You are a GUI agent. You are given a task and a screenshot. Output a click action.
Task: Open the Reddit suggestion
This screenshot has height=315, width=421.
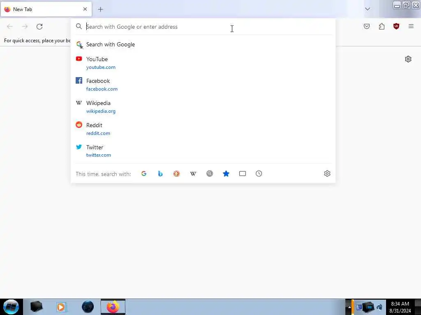pyautogui.click(x=203, y=129)
